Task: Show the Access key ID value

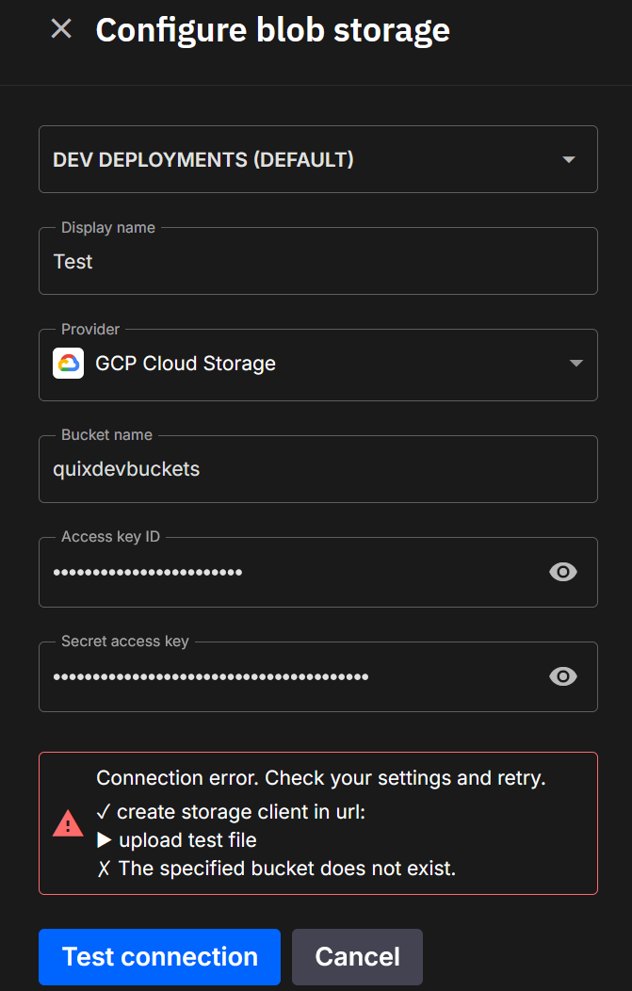Action: [563, 572]
